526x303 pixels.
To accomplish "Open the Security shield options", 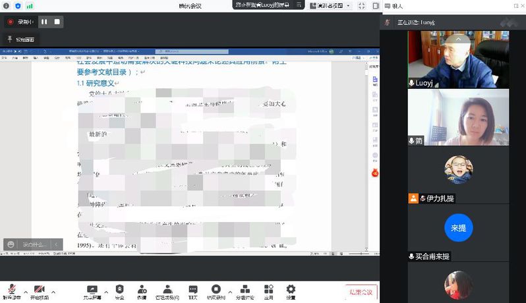I will 119,290.
